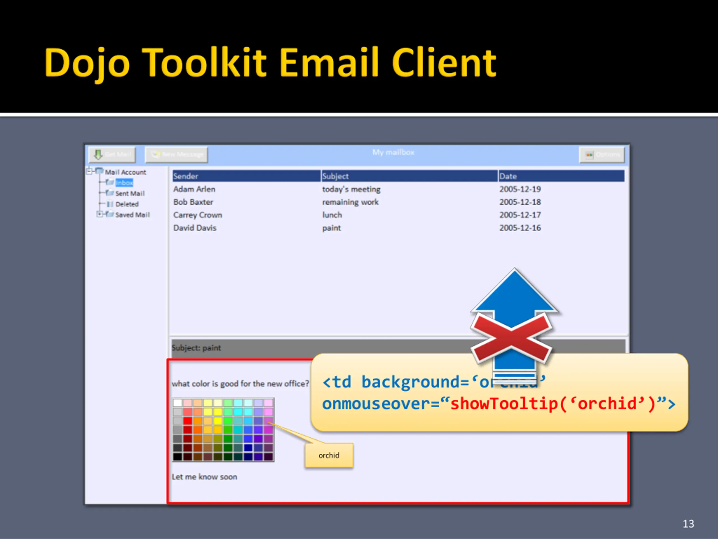Open the email from Adam Arlen

pyautogui.click(x=194, y=189)
